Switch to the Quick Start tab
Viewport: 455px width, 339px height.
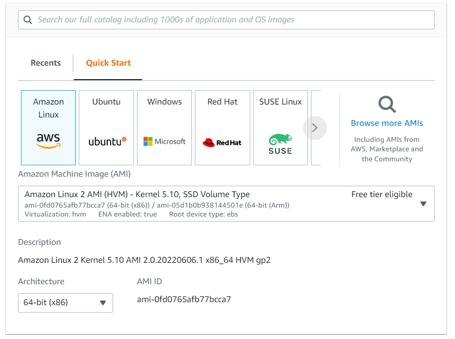pos(108,63)
